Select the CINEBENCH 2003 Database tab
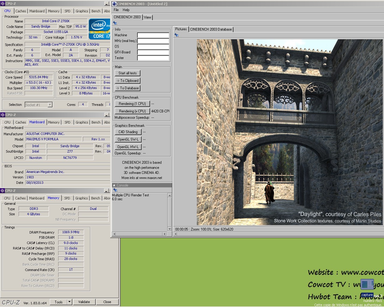Screen dimensions: 384x307 [x=211, y=29]
